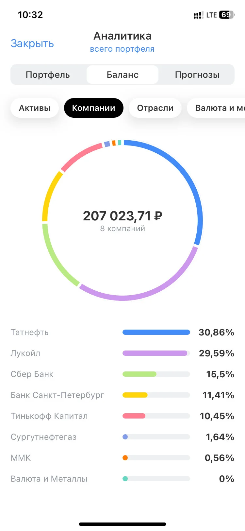245x531 pixels.
Task: Tap the cellular signal bars icon
Action: pos(198,15)
